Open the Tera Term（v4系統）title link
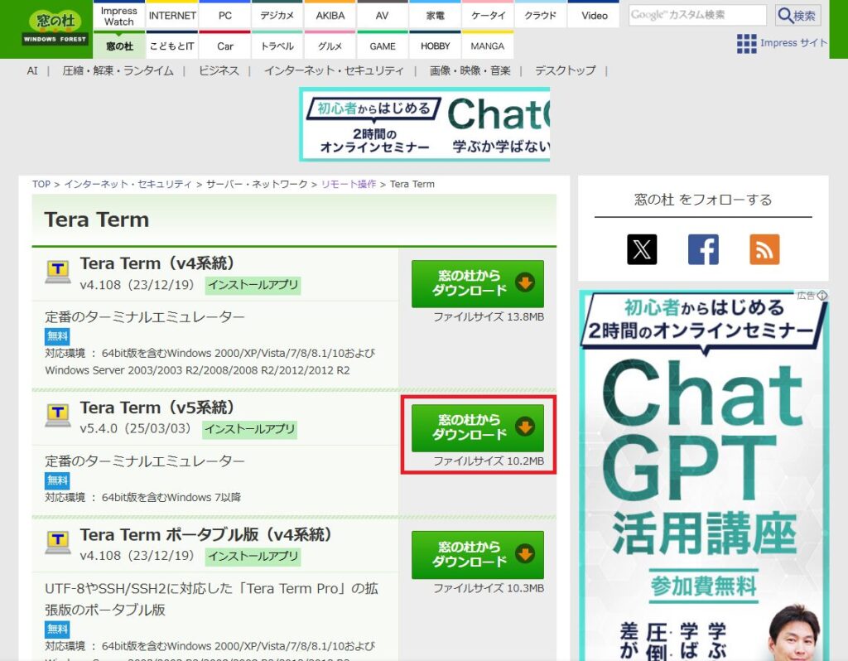 click(x=157, y=263)
